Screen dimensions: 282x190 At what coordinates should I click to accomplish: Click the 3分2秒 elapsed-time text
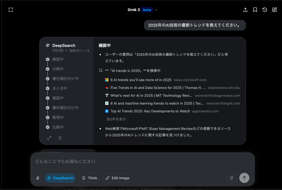pyautogui.click(x=58, y=51)
